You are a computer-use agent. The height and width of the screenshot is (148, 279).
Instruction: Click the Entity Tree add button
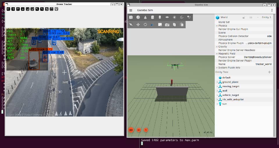point(269,72)
